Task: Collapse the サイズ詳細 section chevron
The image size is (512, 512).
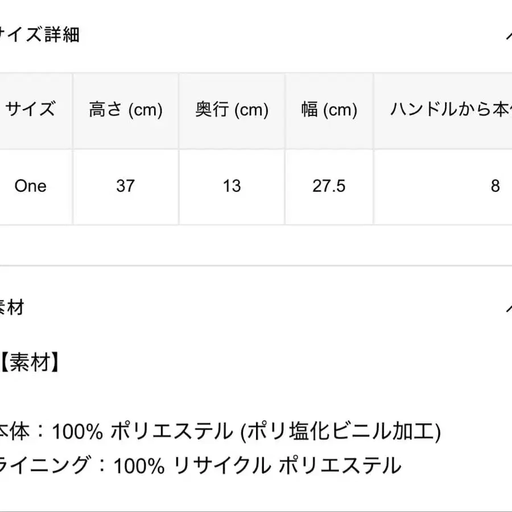Action: pos(508,35)
